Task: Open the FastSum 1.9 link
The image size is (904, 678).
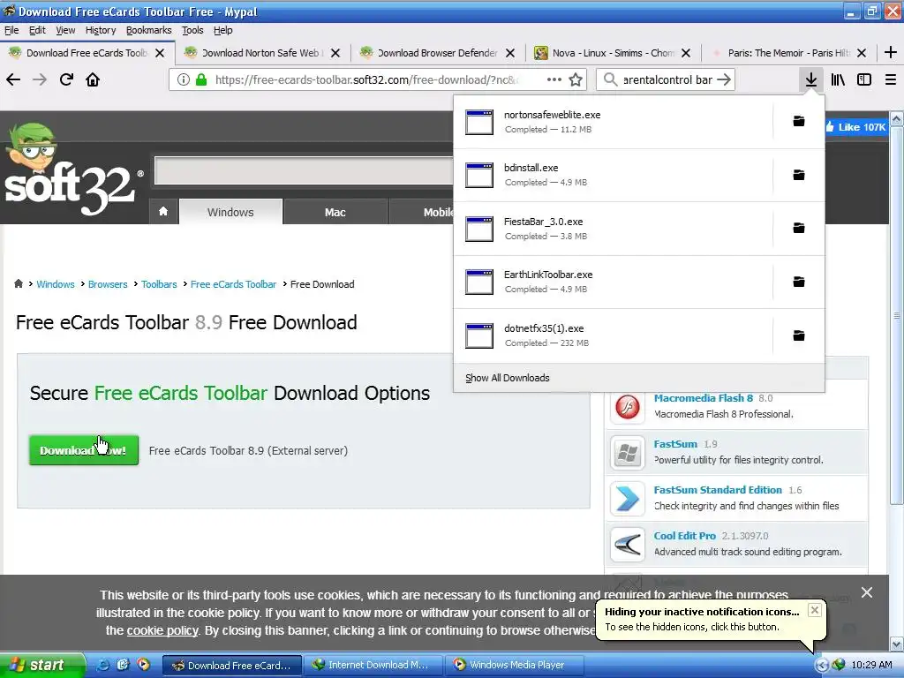Action: pos(675,444)
